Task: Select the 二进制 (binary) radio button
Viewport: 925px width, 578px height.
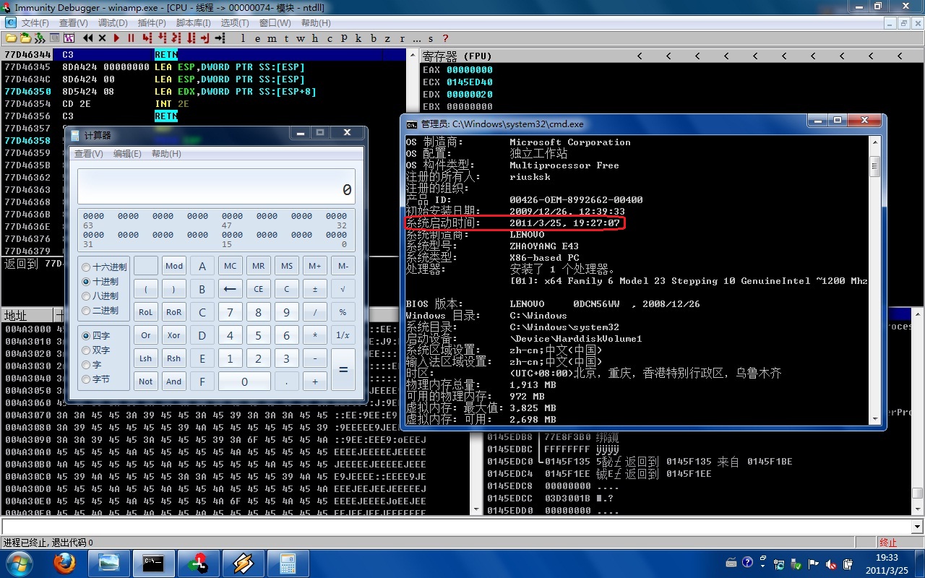Action: (100, 310)
